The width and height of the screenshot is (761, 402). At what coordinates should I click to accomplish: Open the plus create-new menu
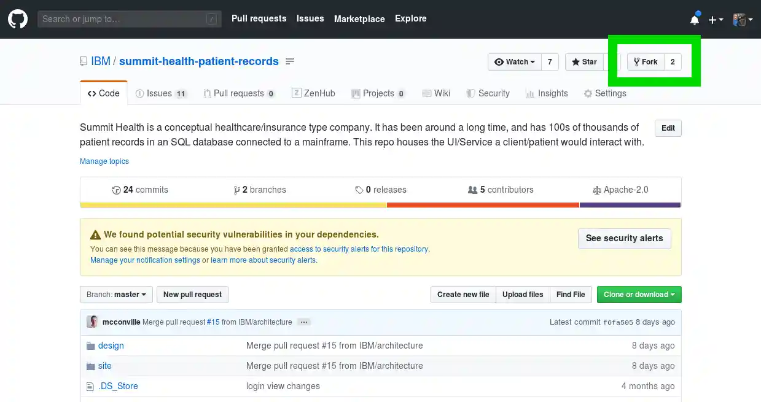[x=716, y=20]
